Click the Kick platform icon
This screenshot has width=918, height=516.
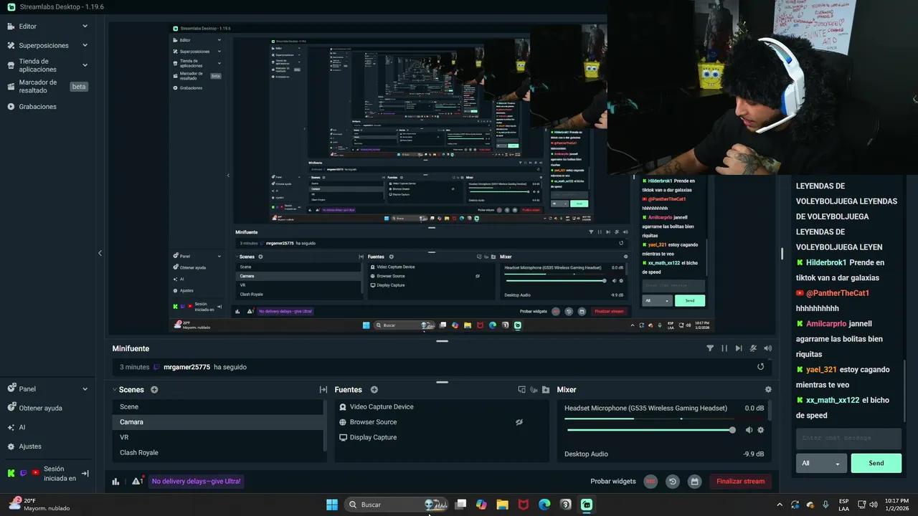tap(11, 473)
